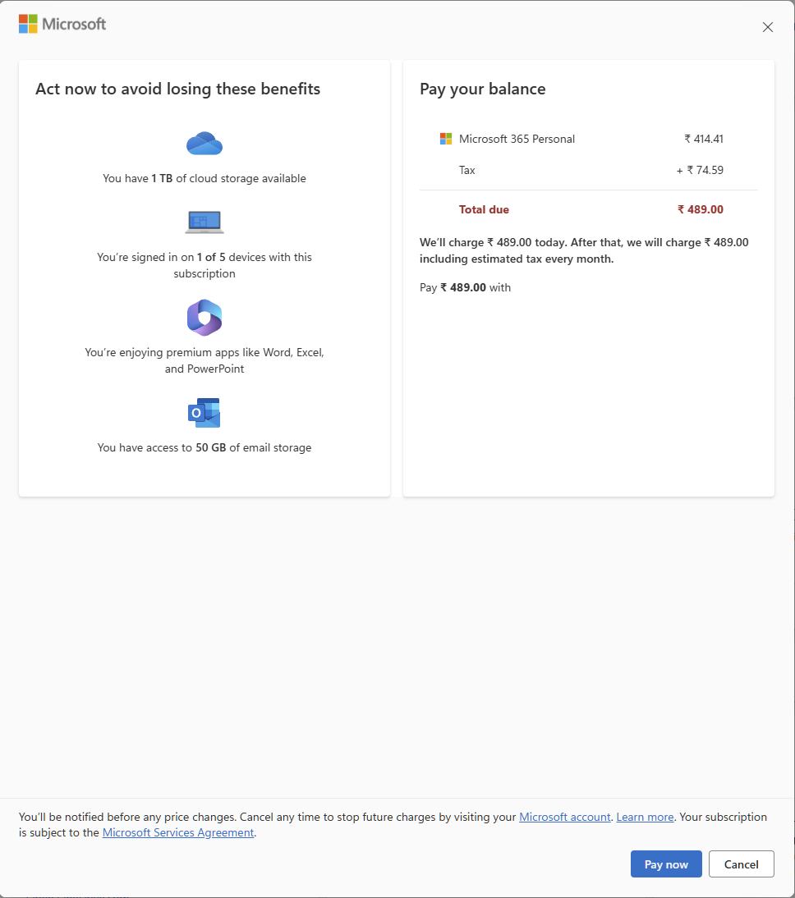Open the Microsoft Services Agreement link
Image resolution: width=795 pixels, height=898 pixels.
click(x=177, y=832)
